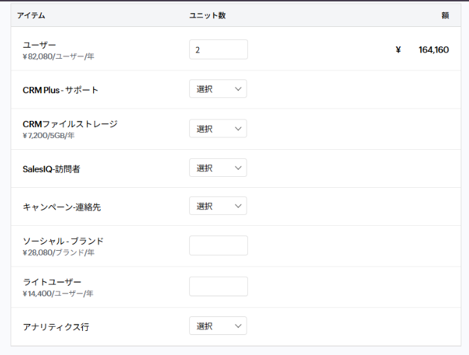Open the SalesIQ-訪問者 選択 dropdown
The width and height of the screenshot is (469, 355).
click(218, 168)
